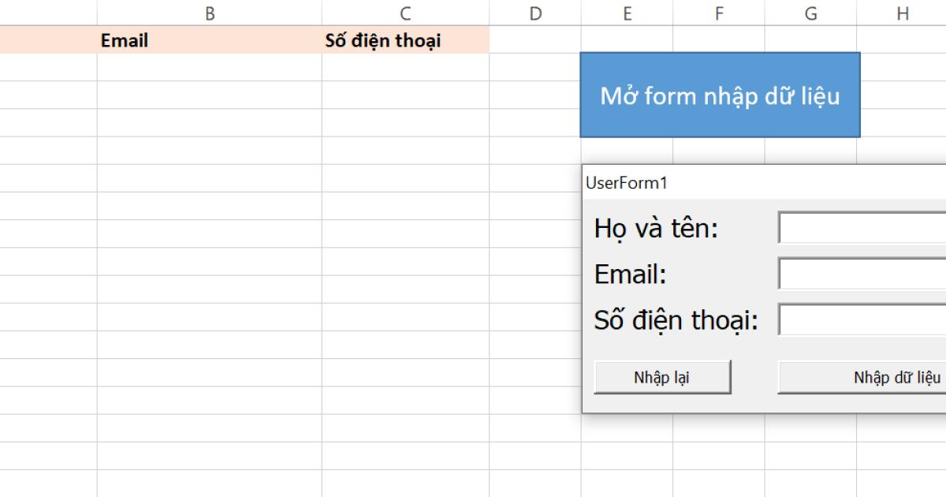Select column C header
Viewport: 946px width, 497px height.
tap(404, 13)
